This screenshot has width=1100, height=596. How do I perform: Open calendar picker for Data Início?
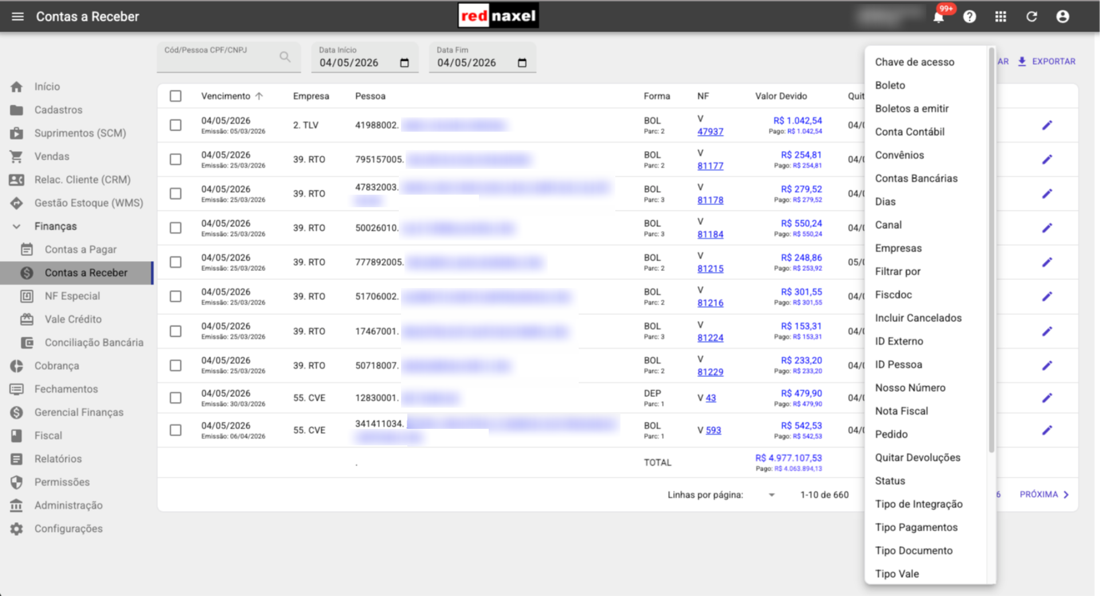click(404, 63)
